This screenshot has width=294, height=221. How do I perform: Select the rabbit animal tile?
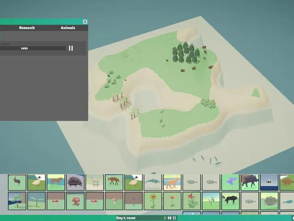(x=17, y=182)
